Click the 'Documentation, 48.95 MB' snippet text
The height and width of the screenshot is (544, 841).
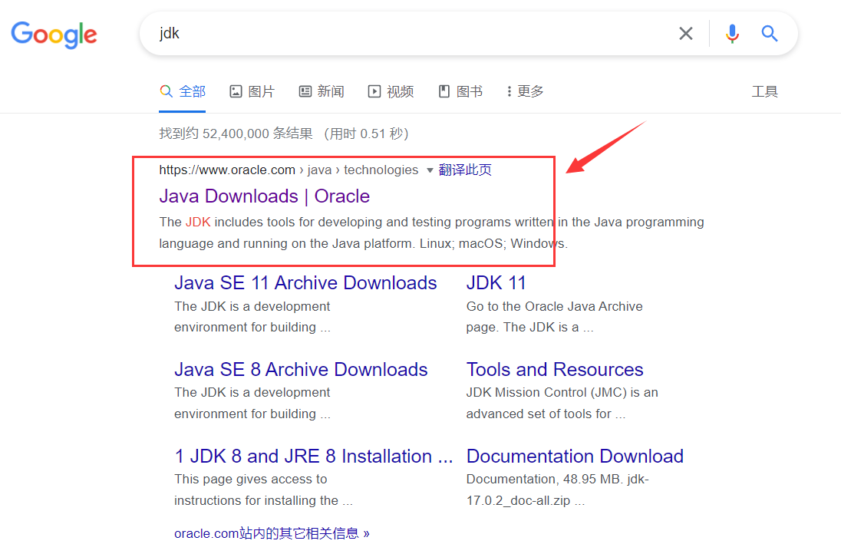coord(543,479)
